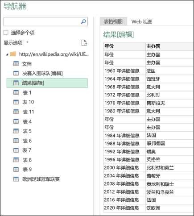The image size is (194, 216).
Task: Enable the 选择多个项 checkbox
Action: [x=6, y=33]
